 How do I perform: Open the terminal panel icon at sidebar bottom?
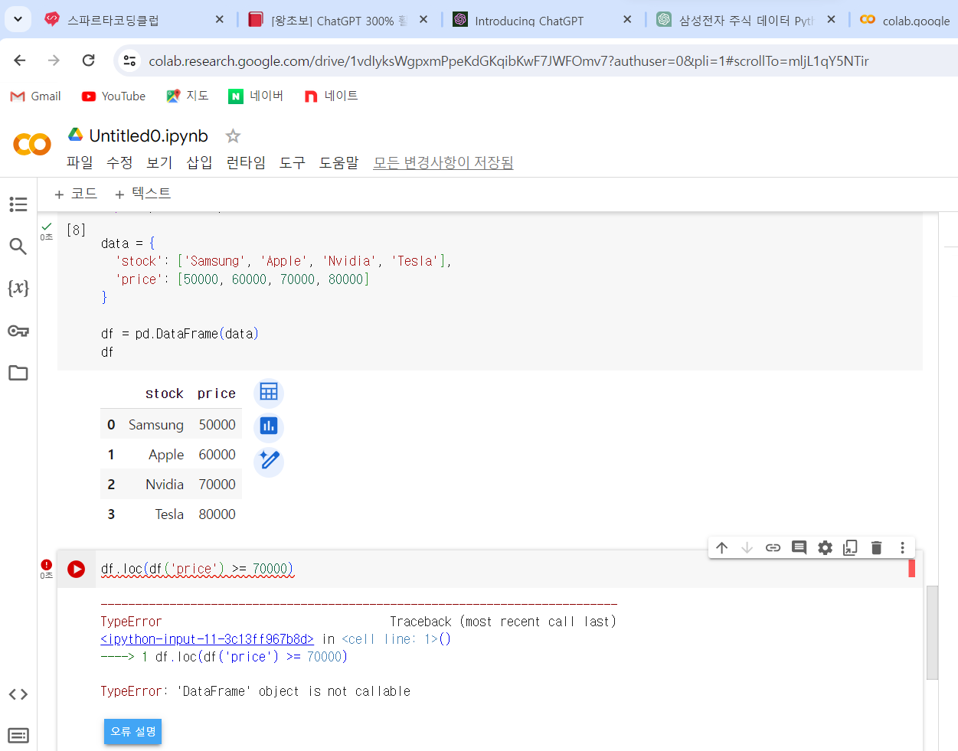point(18,736)
